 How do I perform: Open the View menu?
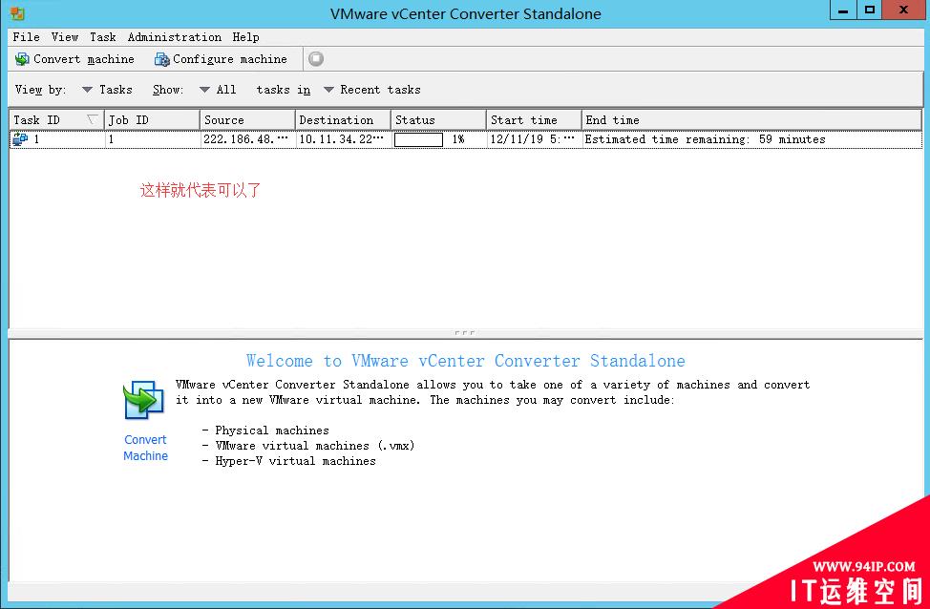click(x=65, y=37)
